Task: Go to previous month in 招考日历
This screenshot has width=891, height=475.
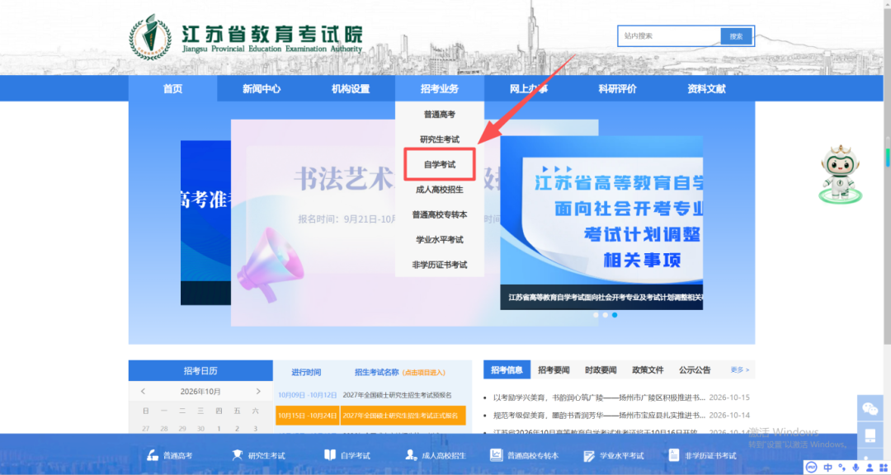Action: 144,392
